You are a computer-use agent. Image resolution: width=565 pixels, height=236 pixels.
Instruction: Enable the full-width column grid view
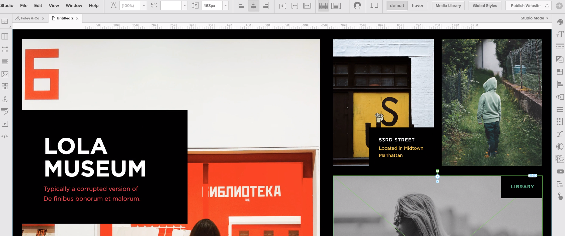[323, 6]
